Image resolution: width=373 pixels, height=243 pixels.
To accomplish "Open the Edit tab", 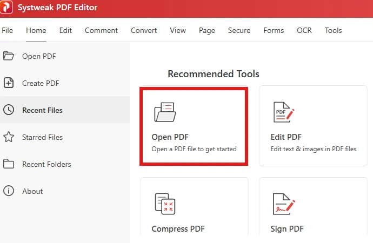I will (x=65, y=30).
